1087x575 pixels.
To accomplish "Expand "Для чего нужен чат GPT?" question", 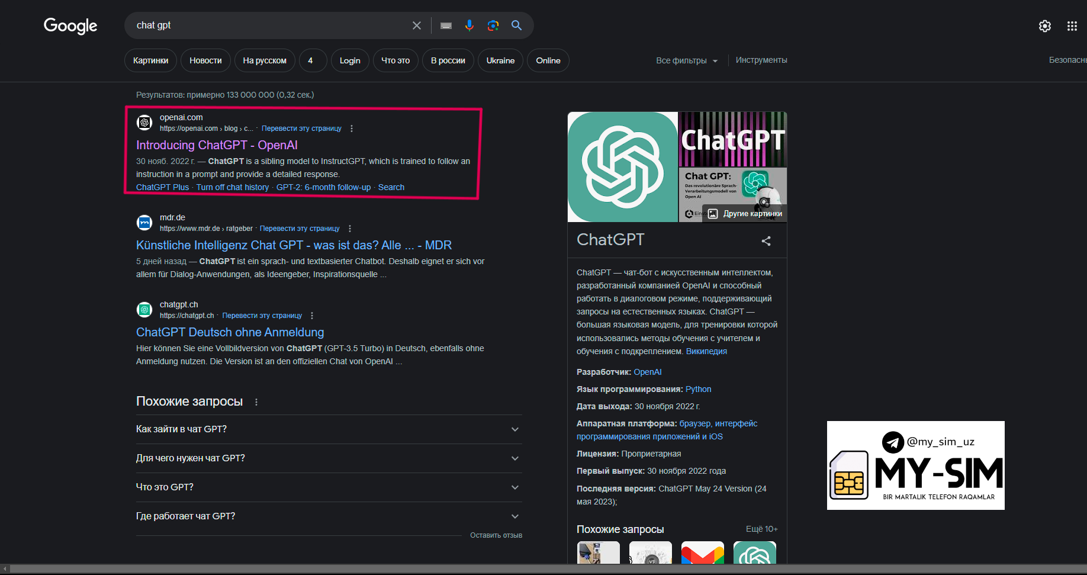I will (514, 458).
